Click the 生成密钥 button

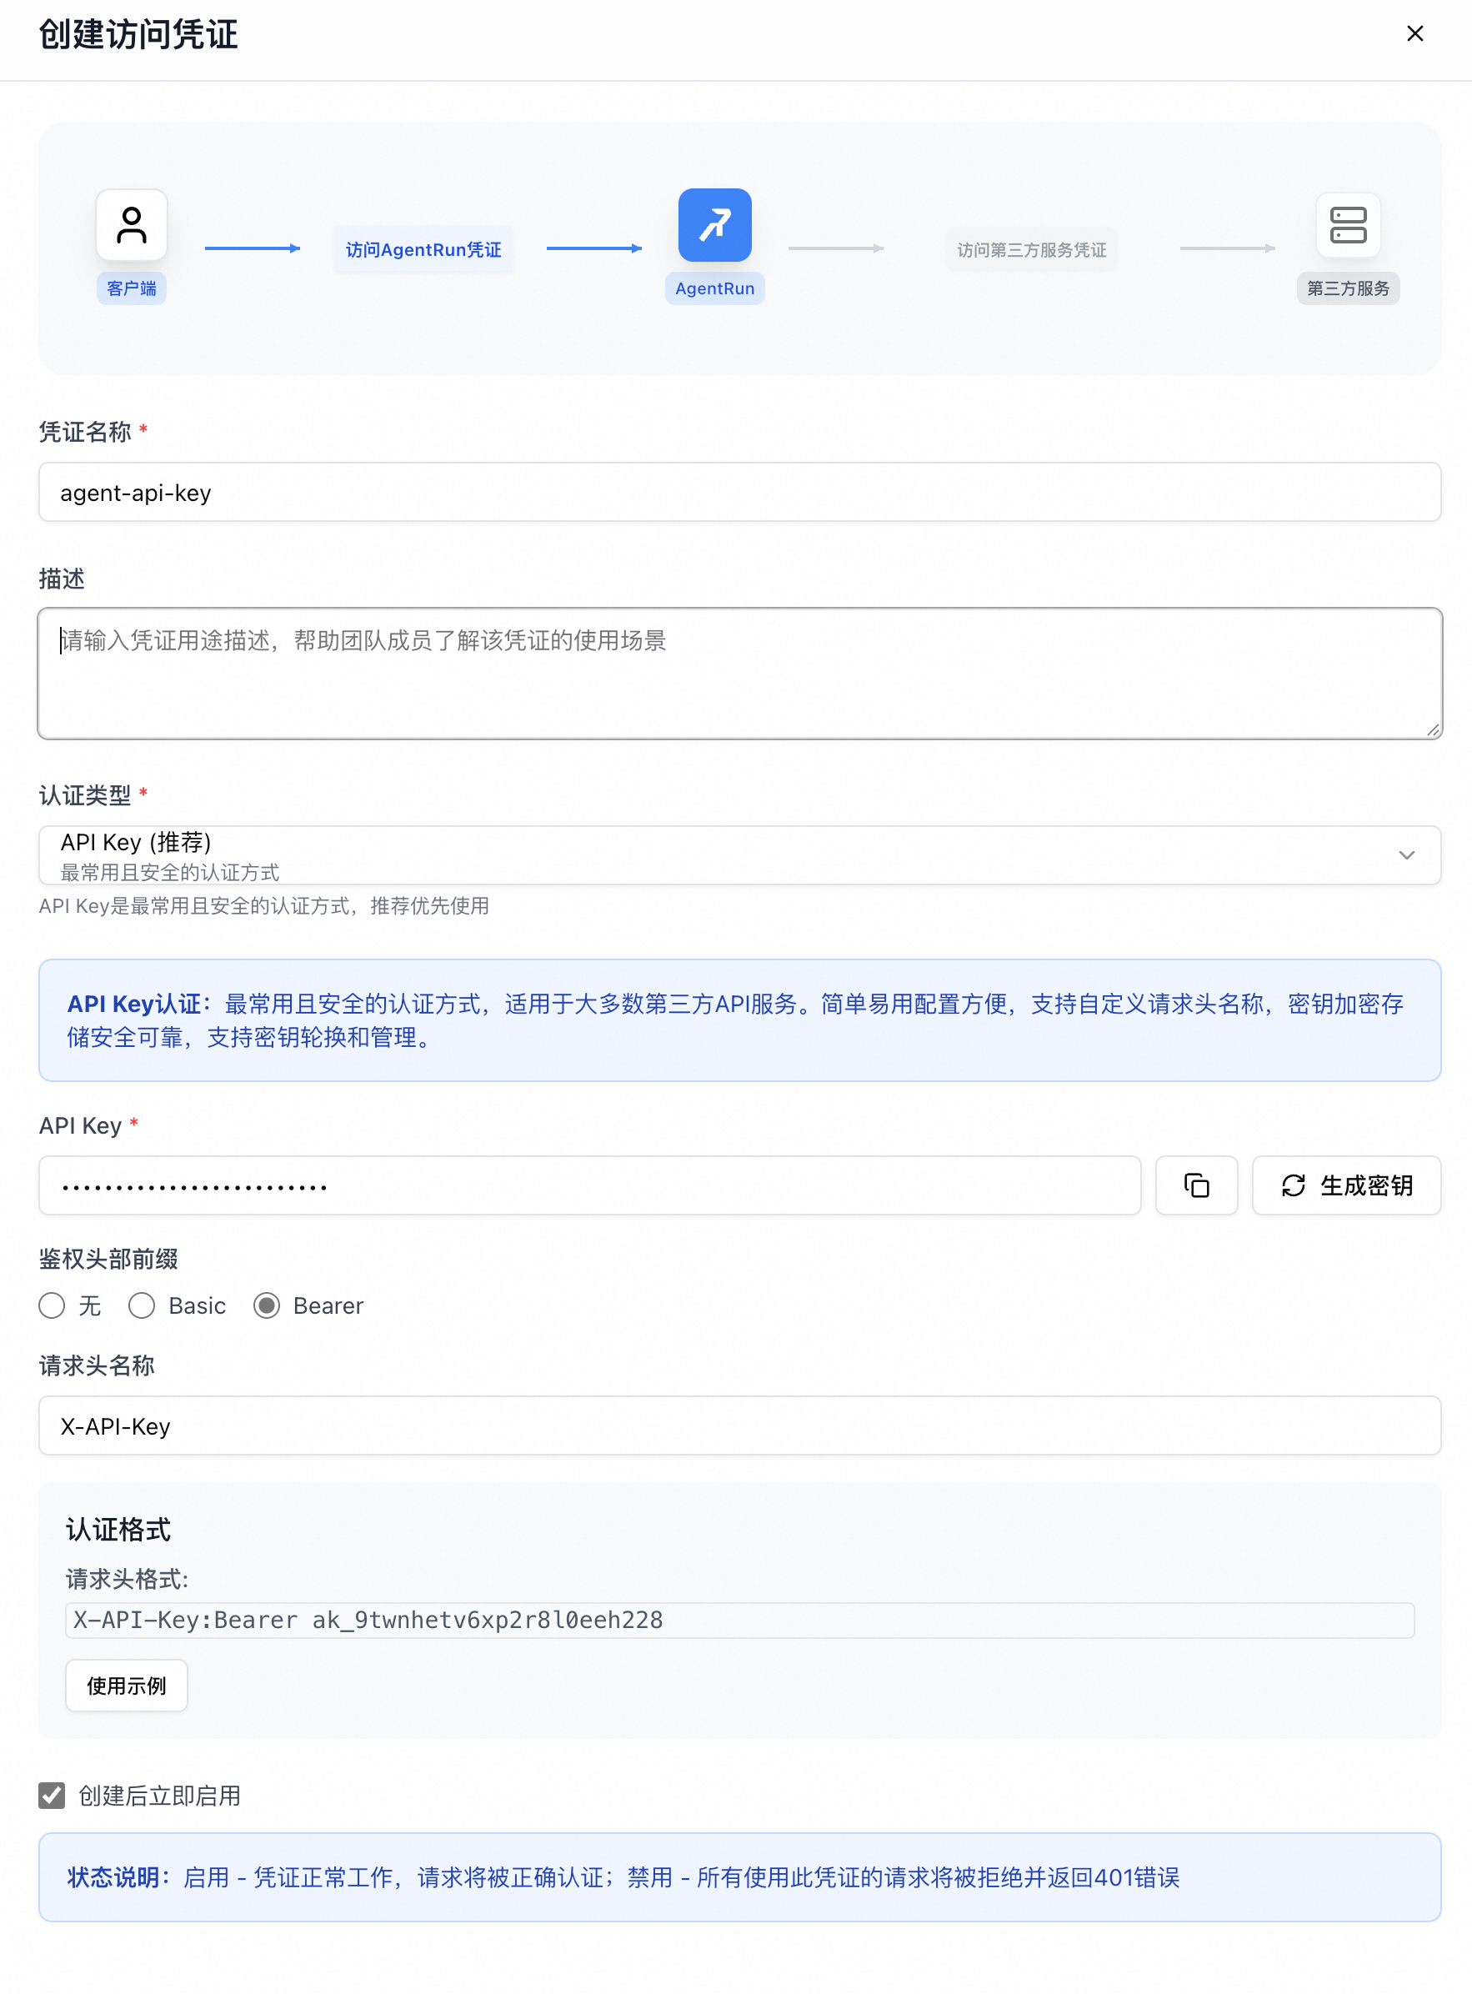(x=1345, y=1185)
